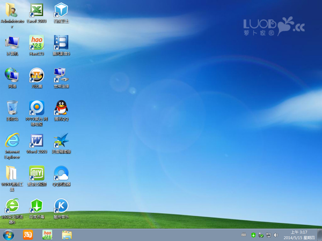Image resolution: width=322 pixels, height=241 pixels.
Task: Launch the QQ Browser cloud shortcut
Action: [61, 173]
